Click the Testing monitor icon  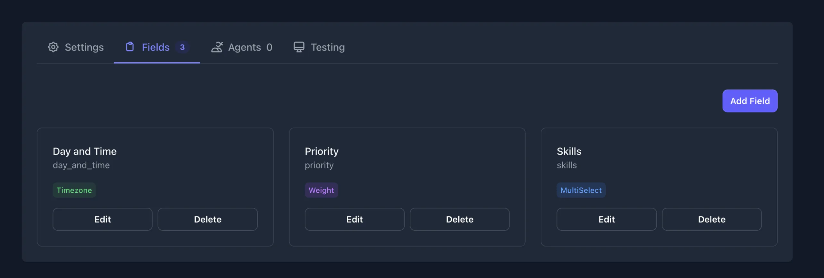tap(299, 47)
